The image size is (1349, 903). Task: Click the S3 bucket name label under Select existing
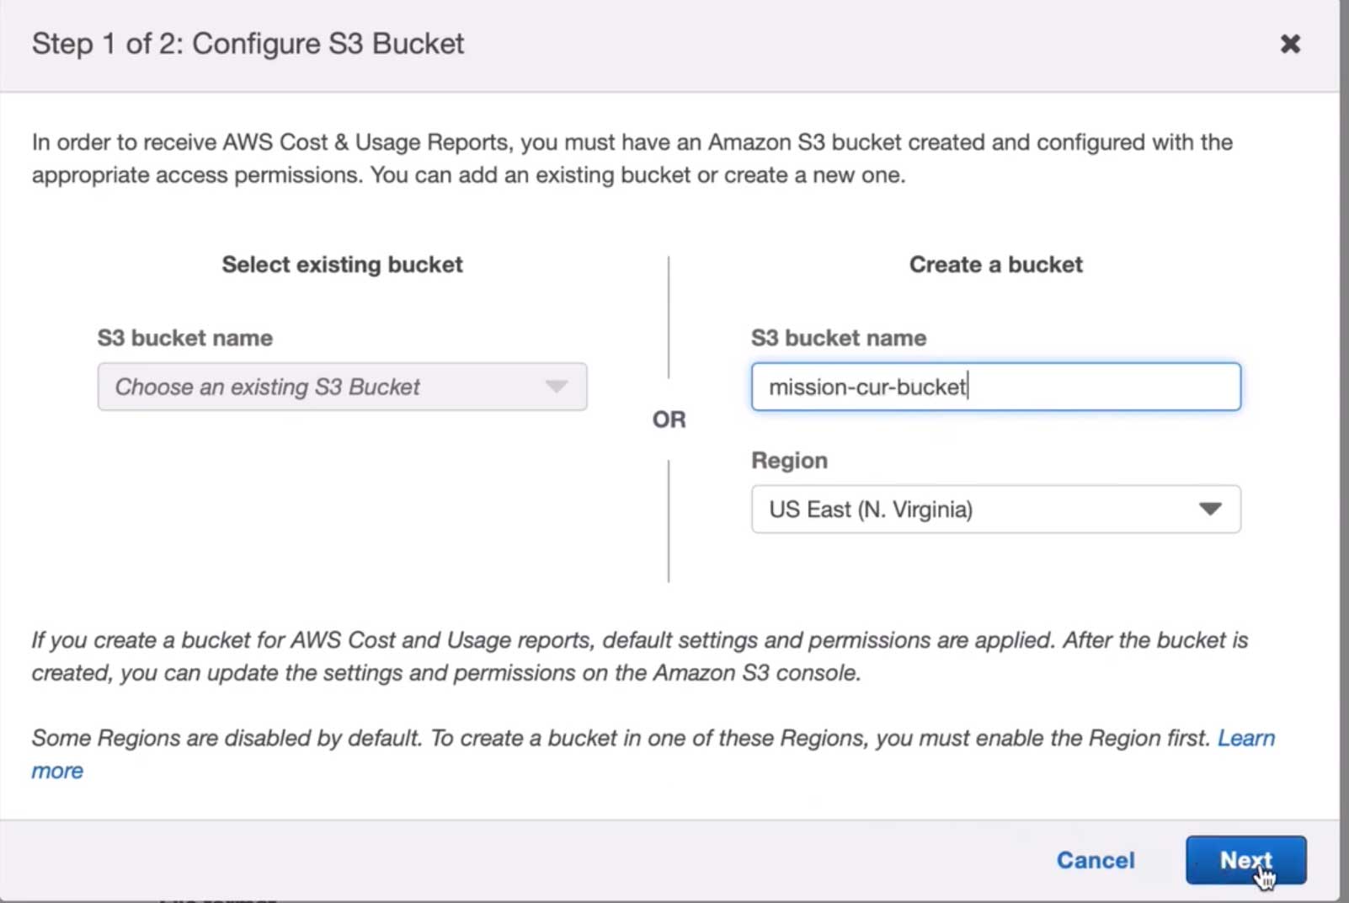coord(185,338)
